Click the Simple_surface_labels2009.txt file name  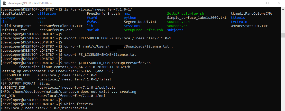click(x=197, y=18)
